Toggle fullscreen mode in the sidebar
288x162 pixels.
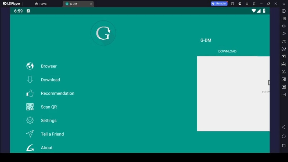coord(283,41)
